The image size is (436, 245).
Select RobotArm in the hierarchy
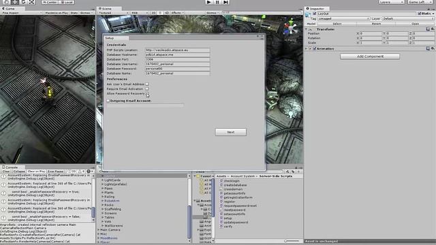(112, 201)
